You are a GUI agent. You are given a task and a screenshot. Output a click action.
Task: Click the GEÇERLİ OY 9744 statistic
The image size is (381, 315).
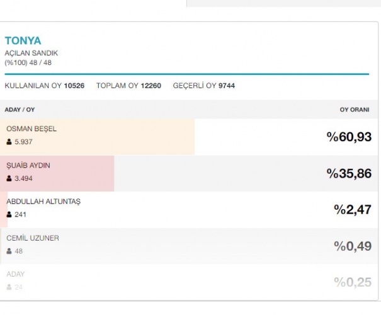(203, 86)
